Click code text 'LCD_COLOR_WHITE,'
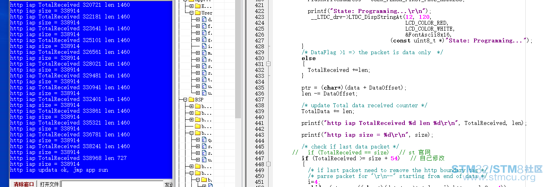 point(430,29)
